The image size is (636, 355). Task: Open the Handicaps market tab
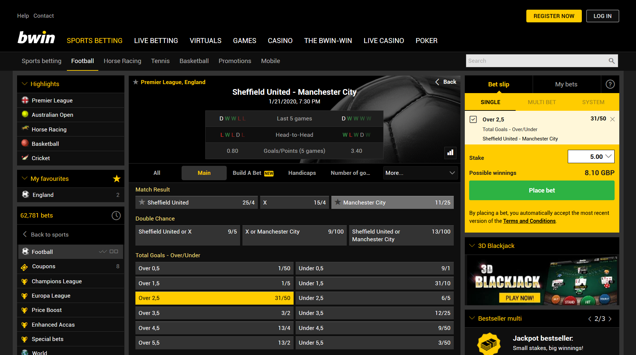[x=302, y=173]
